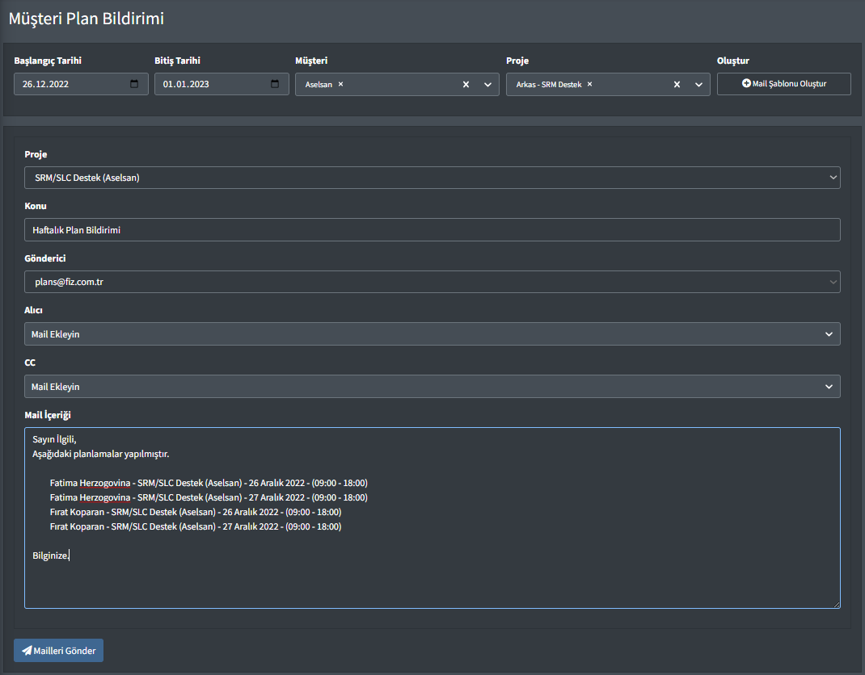Viewport: 865px width, 675px height.
Task: Click Fırat Koparan 27 Aralık 2022 line
Action: pos(196,526)
